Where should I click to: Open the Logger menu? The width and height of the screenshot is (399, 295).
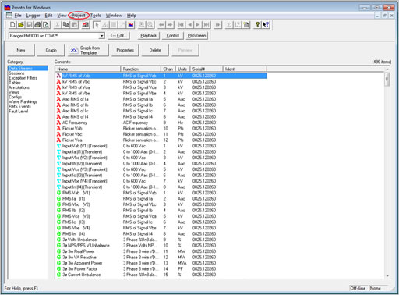33,16
